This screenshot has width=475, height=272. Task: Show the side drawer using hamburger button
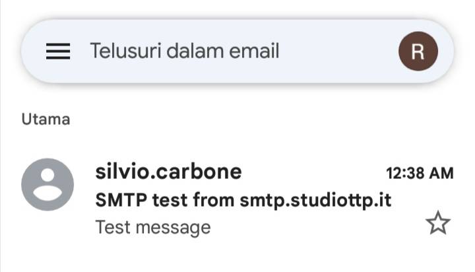(x=58, y=51)
